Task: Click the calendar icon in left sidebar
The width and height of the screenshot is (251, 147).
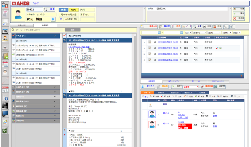Action: (x=5, y=31)
